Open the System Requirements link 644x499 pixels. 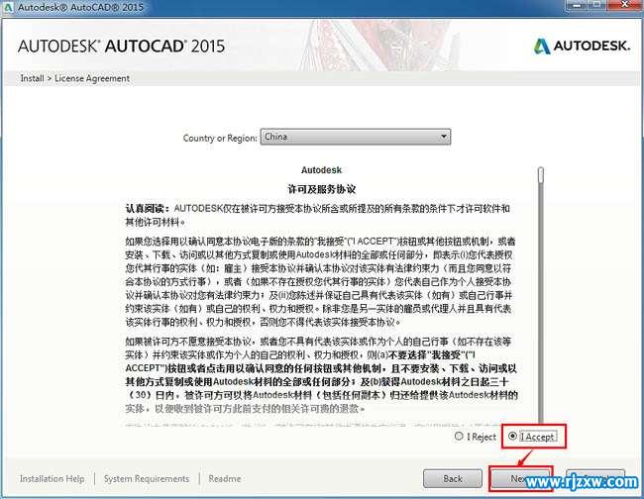(x=147, y=479)
